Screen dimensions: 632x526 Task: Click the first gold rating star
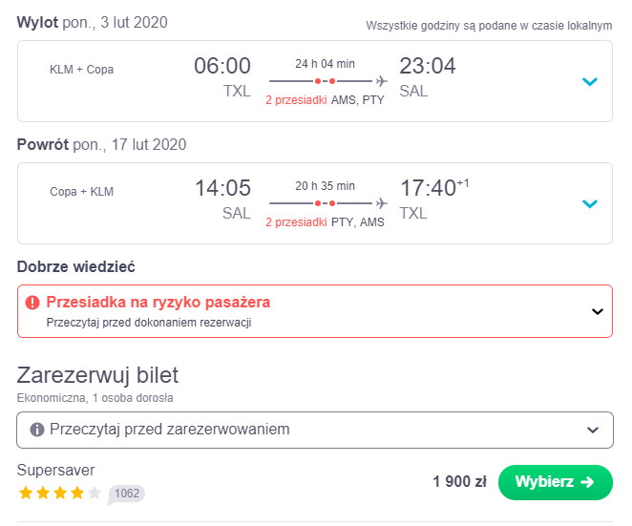click(x=26, y=493)
